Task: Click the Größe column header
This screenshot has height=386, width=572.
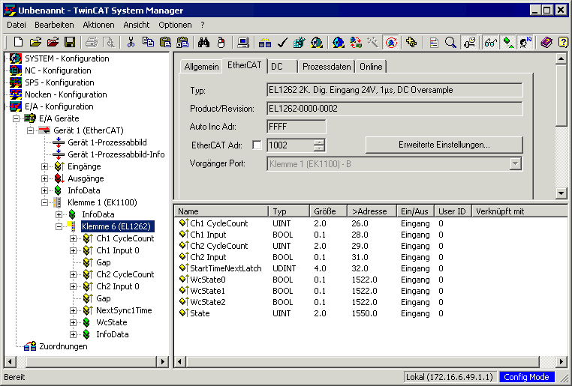Action: coord(328,211)
